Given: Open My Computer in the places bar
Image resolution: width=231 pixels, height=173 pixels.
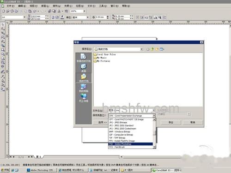Looking at the screenshot, I should coord(84,88).
